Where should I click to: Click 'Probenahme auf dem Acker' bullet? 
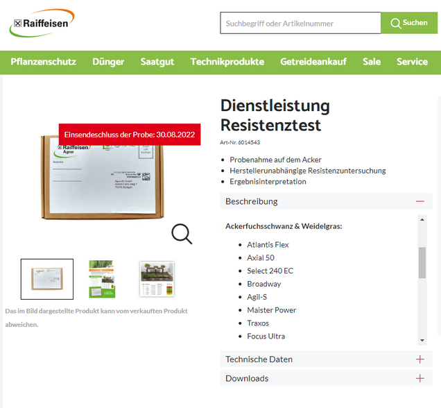[x=275, y=160]
